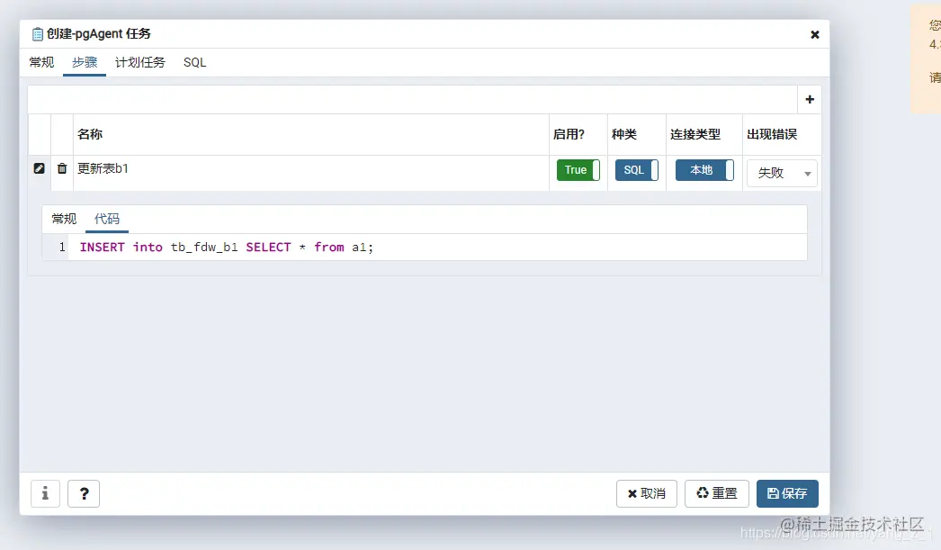Click line number 1 in code gutter
The height and width of the screenshot is (550, 941).
(x=62, y=248)
